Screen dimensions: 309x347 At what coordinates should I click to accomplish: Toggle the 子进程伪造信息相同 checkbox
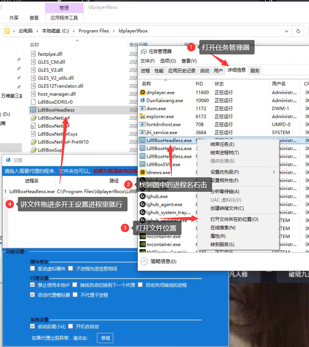(x=71, y=268)
